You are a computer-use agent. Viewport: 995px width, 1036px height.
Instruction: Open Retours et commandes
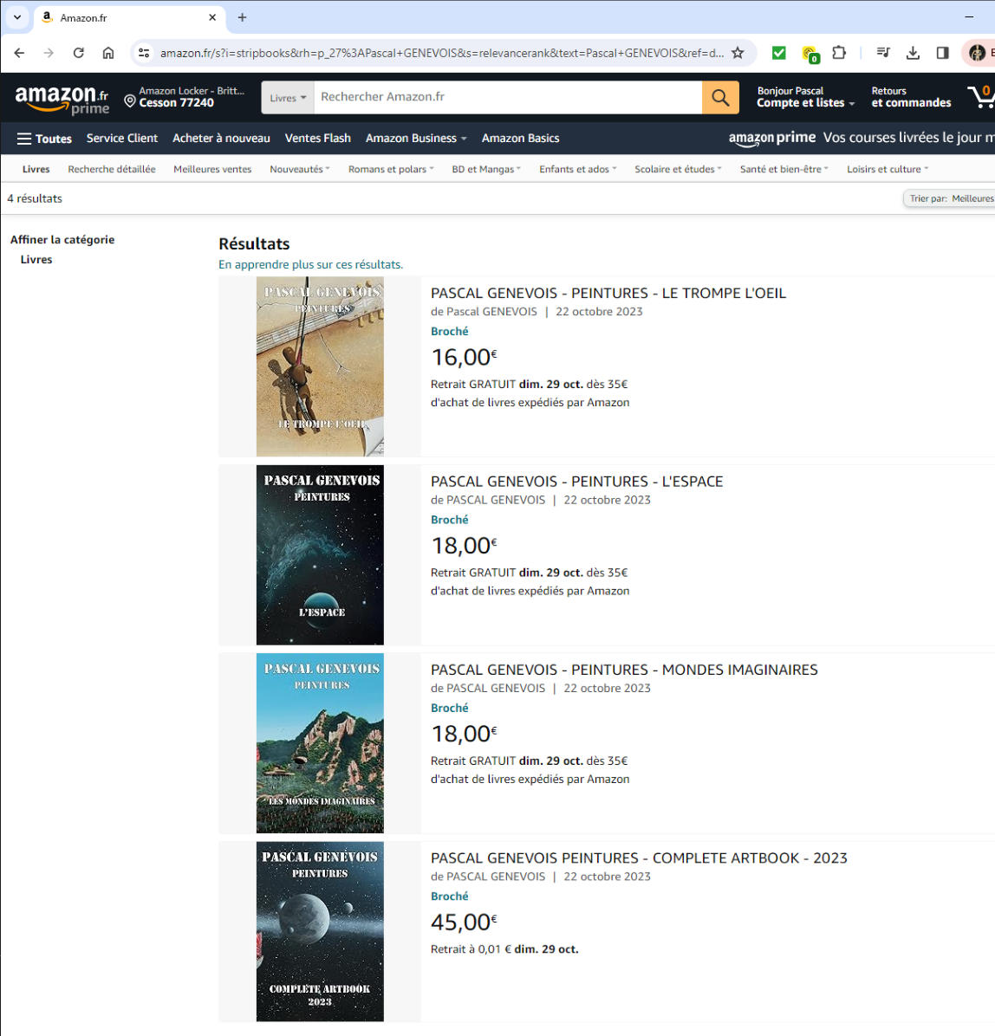pos(911,97)
